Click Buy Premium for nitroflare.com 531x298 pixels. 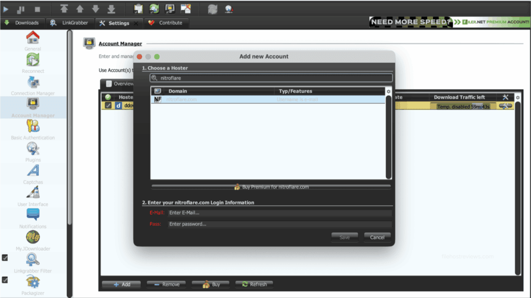click(x=271, y=187)
